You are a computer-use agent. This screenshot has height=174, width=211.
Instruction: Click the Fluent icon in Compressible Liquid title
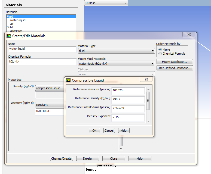tap(68, 80)
